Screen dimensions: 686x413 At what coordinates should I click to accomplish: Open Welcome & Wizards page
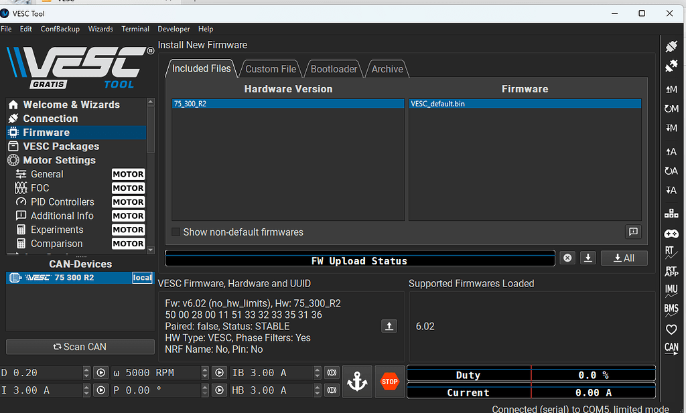76,104
